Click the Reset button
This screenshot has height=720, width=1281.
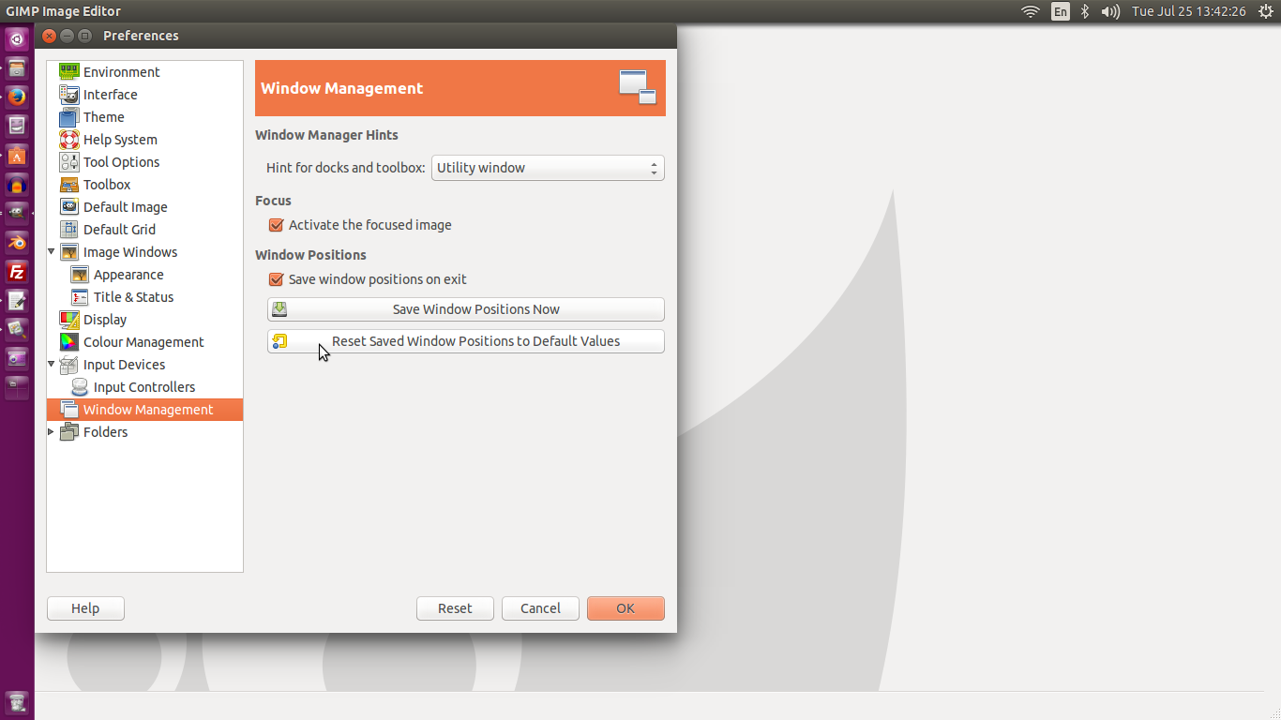(x=455, y=608)
